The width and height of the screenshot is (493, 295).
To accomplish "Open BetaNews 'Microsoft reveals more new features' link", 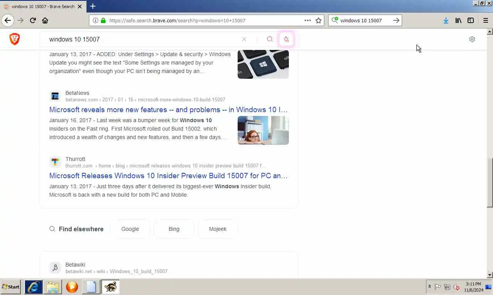I will tap(168, 110).
